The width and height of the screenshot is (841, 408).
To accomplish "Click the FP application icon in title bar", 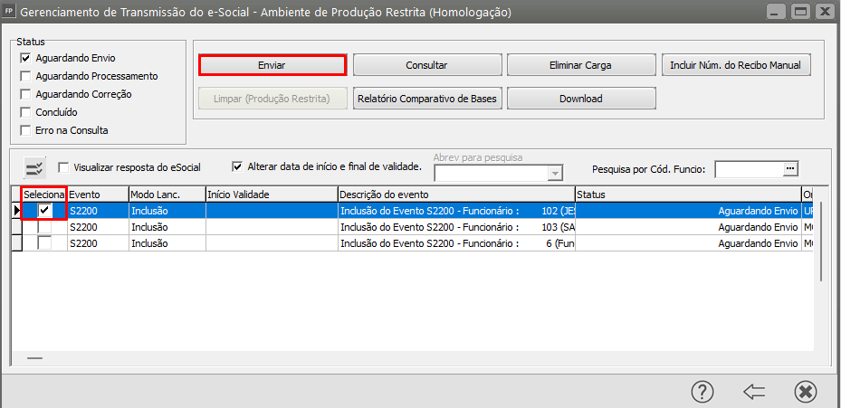I will pos(8,11).
